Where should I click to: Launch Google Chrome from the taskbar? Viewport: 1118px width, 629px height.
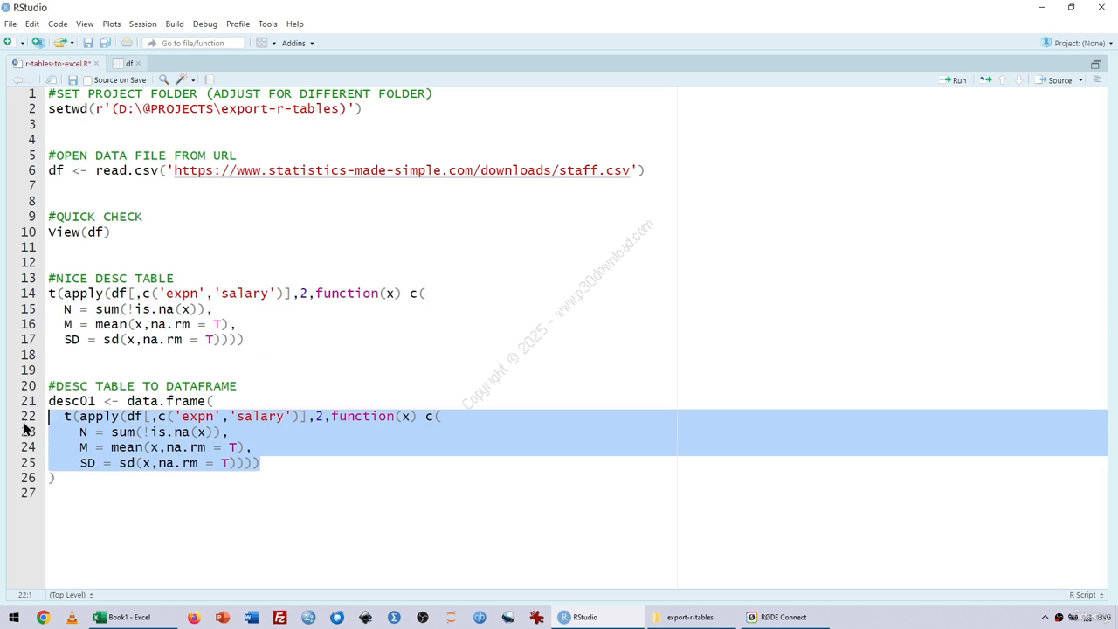click(x=43, y=618)
